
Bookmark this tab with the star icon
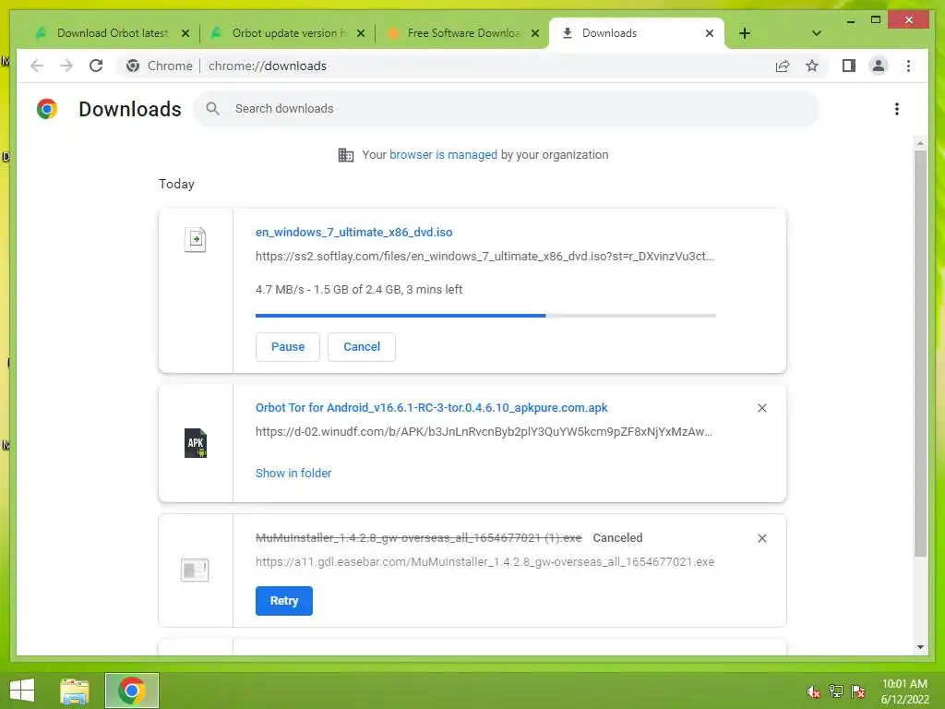812,66
